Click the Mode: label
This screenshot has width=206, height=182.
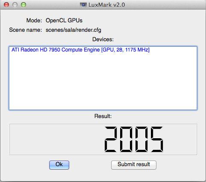coord(34,21)
